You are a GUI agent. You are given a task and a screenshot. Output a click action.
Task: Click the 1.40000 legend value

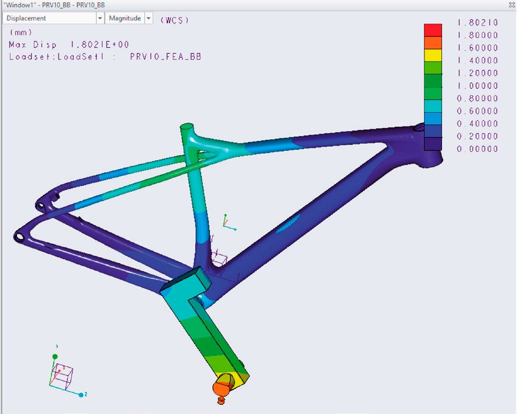pyautogui.click(x=478, y=60)
